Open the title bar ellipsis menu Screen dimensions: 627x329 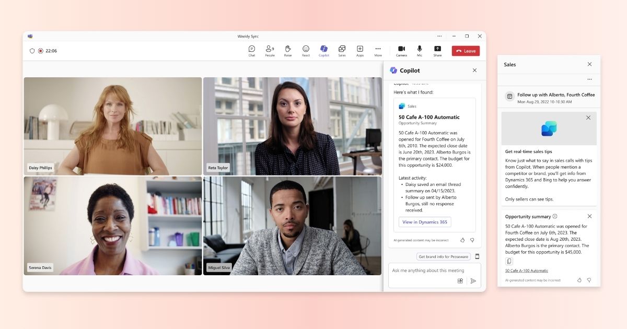(439, 36)
